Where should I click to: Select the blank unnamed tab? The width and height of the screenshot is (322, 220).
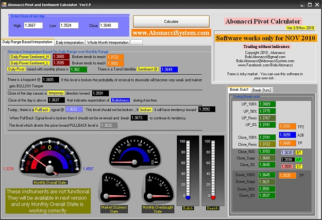(x=137, y=42)
